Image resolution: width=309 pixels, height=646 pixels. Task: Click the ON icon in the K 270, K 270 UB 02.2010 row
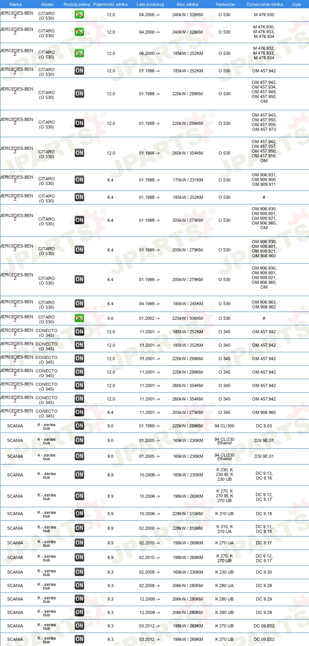click(79, 557)
